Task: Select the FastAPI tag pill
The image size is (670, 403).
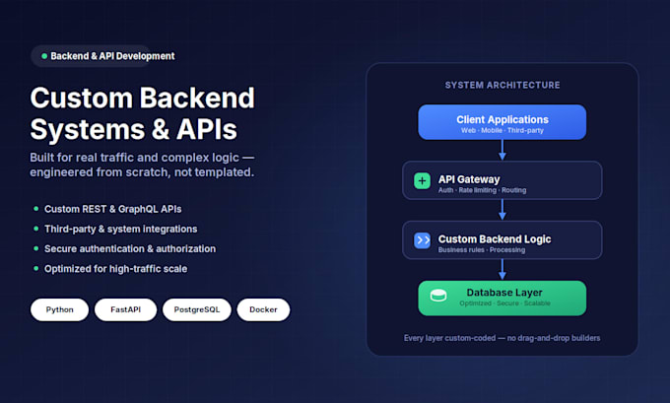Action: [x=126, y=309]
